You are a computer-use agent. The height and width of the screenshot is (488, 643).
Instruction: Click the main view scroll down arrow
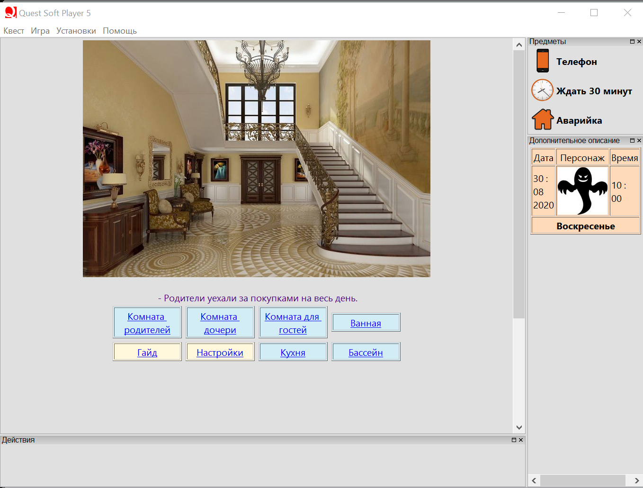tap(519, 427)
